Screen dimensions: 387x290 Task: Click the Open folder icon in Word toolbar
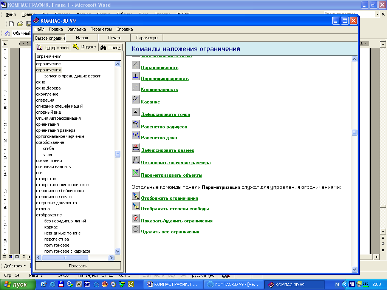20,24
